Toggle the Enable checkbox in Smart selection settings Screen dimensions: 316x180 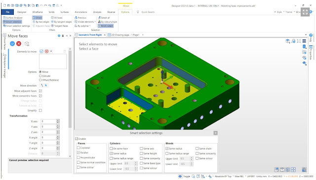coord(77,139)
